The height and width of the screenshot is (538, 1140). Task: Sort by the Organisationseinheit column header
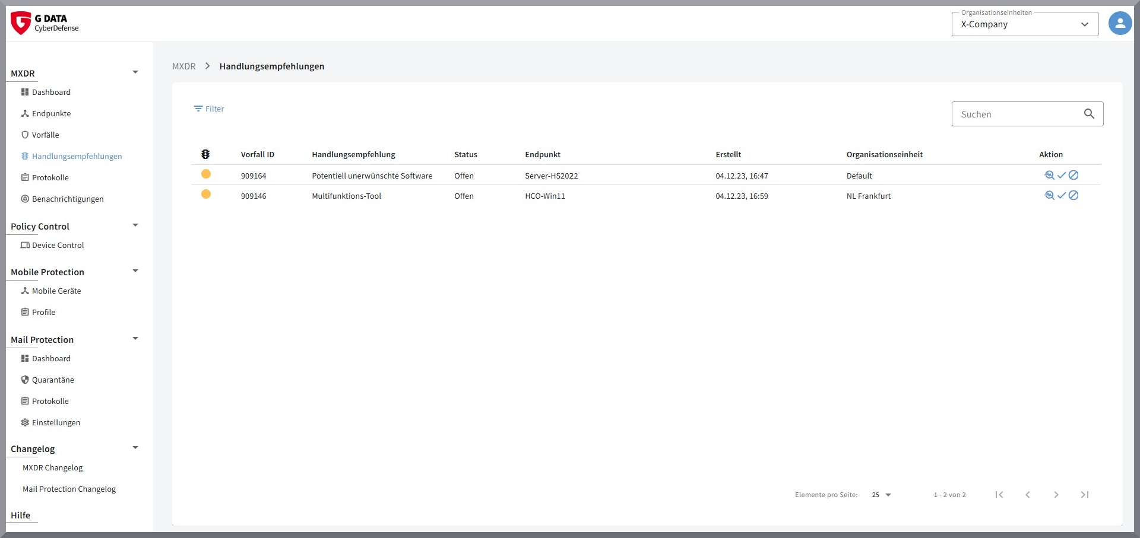(885, 154)
